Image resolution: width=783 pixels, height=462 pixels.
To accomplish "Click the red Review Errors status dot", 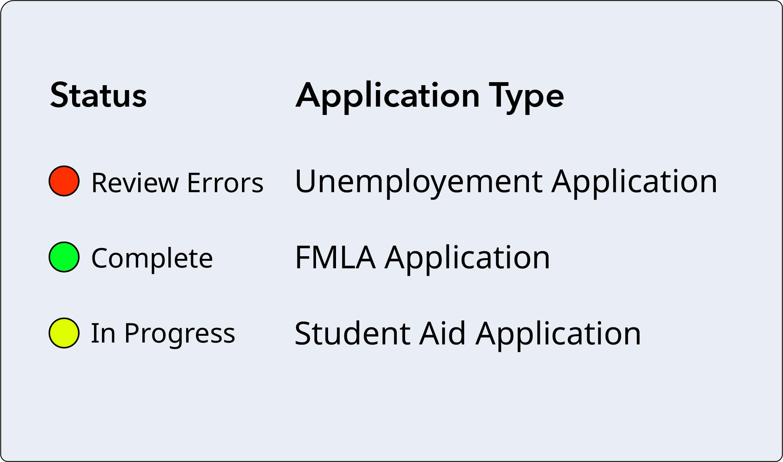I will 64,181.
